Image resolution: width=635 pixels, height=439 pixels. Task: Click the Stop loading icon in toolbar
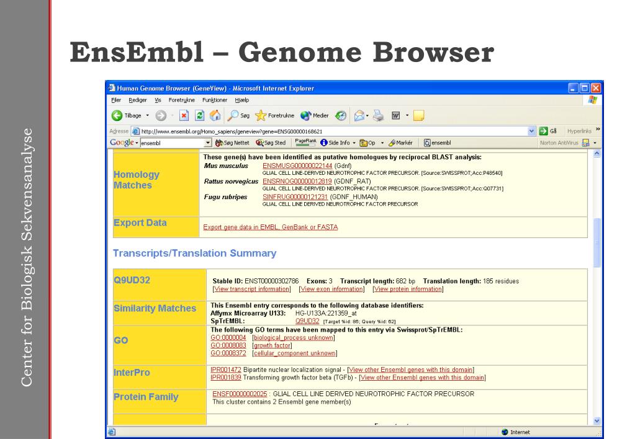pyautogui.click(x=184, y=116)
